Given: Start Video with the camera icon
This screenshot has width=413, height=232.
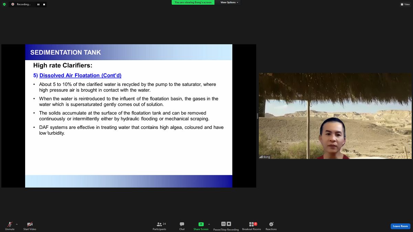Looking at the screenshot, I should (x=30, y=226).
